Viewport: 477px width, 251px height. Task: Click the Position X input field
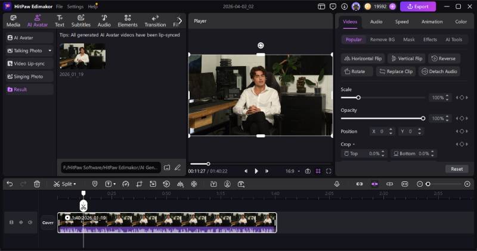383,131
